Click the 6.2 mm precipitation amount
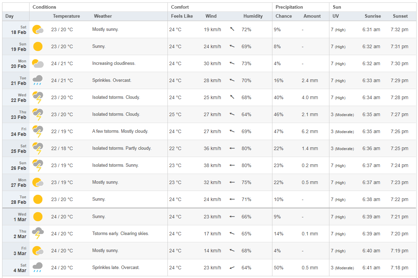 point(310,131)
